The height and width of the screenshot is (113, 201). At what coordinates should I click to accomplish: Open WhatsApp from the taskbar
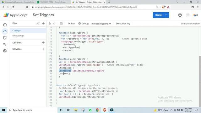pos(90,110)
